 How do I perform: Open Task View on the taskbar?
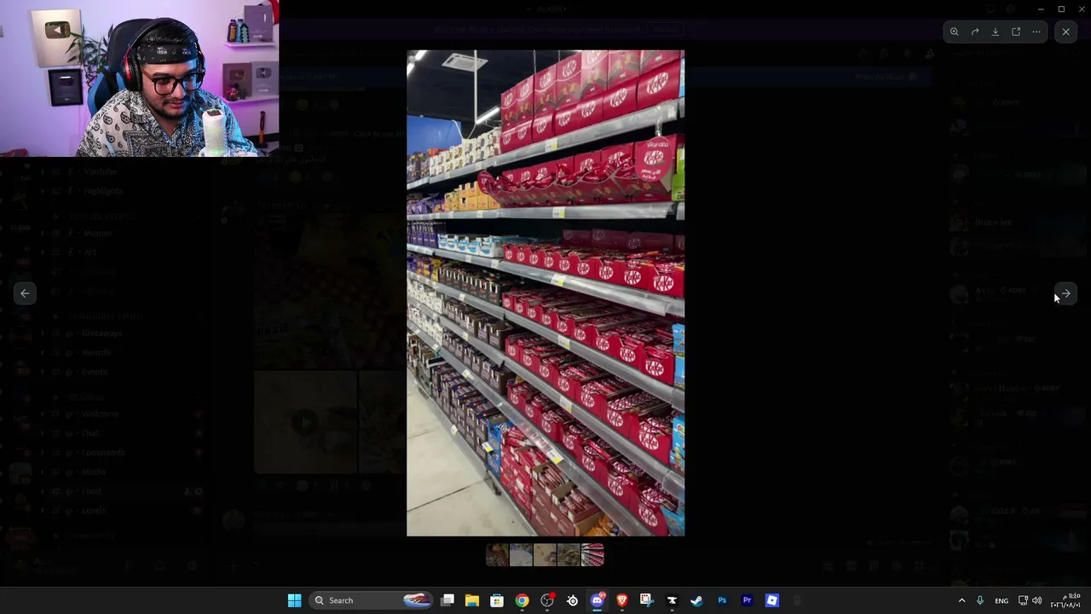point(447,600)
